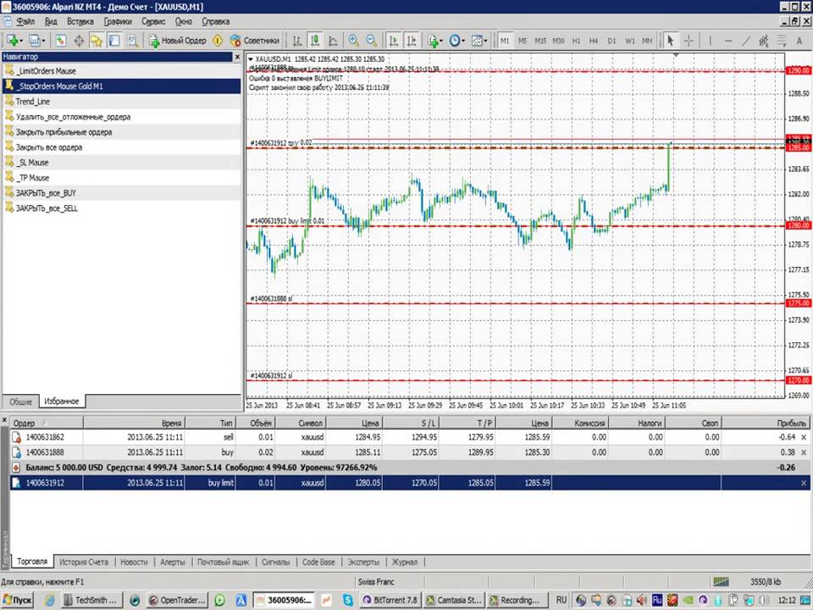
Task: Select the M1 timeframe
Action: click(505, 41)
